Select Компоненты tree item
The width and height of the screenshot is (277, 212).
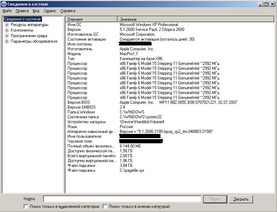22,30
